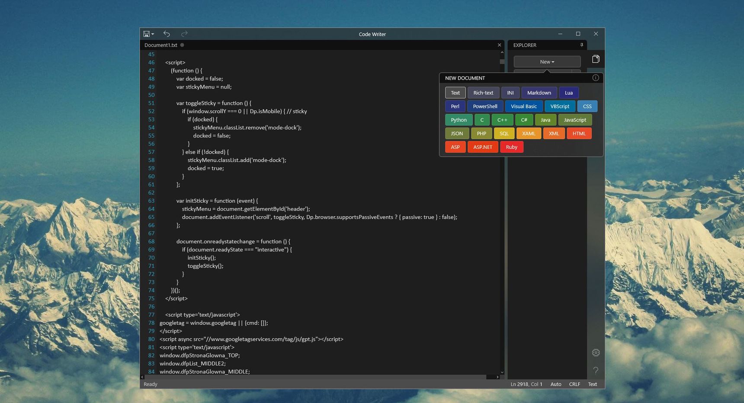The width and height of the screenshot is (744, 403).
Task: Create a new Java document
Action: pos(545,120)
